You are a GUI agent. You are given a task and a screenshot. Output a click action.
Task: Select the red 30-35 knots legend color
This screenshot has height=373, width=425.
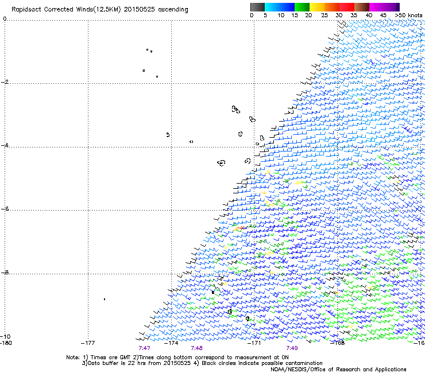[x=347, y=7]
